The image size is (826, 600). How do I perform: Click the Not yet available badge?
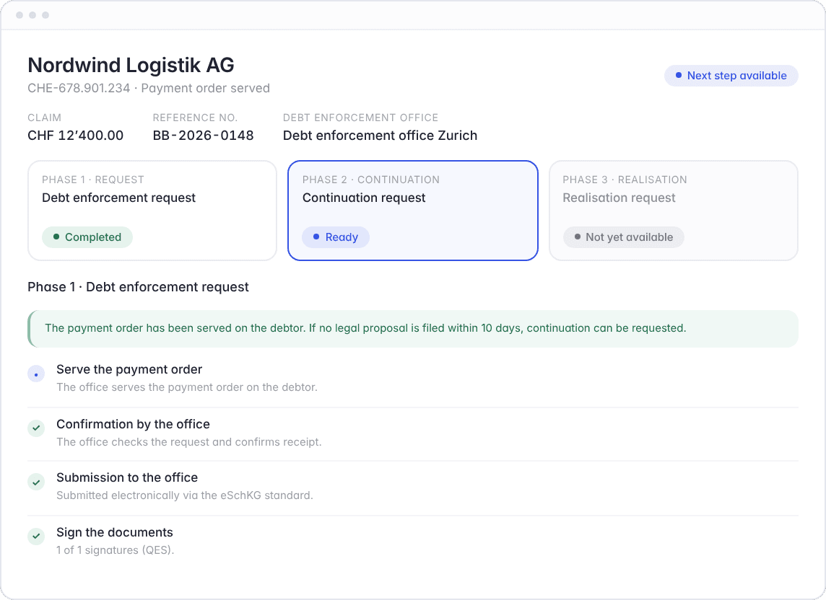(x=624, y=237)
